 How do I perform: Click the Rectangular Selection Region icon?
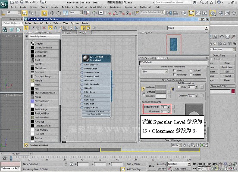tap(38, 13)
